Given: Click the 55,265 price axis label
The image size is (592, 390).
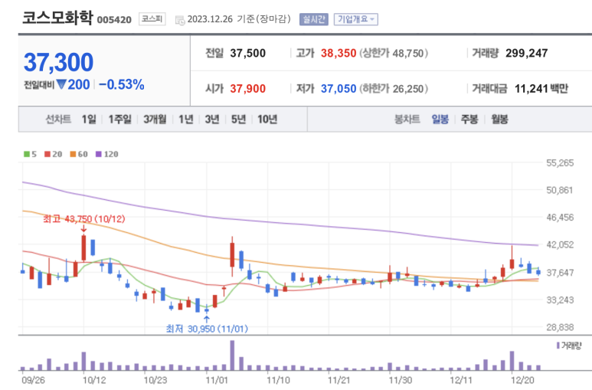Looking at the screenshot, I should tap(560, 163).
